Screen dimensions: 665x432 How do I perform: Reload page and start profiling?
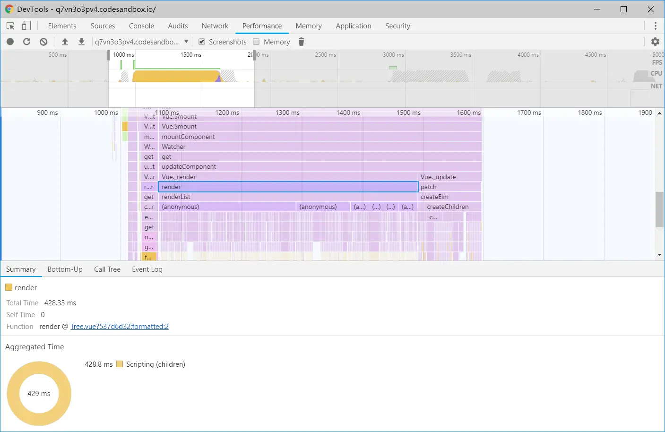[x=26, y=42]
